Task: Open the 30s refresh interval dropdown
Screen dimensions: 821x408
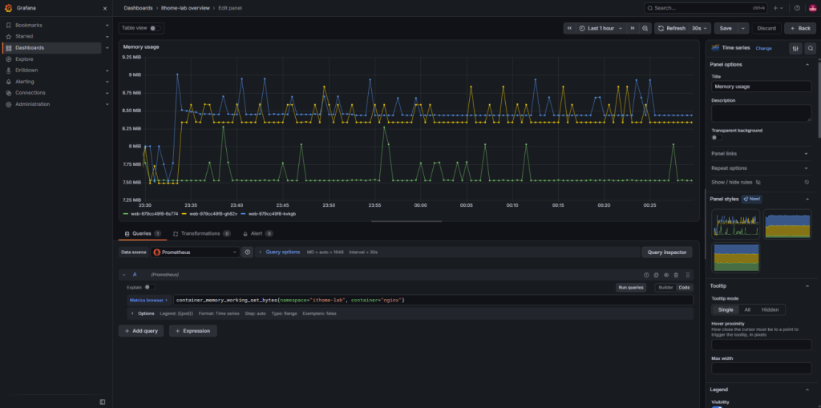Action: pos(699,28)
